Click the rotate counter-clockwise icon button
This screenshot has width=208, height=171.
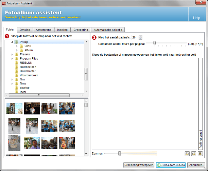click(193, 154)
